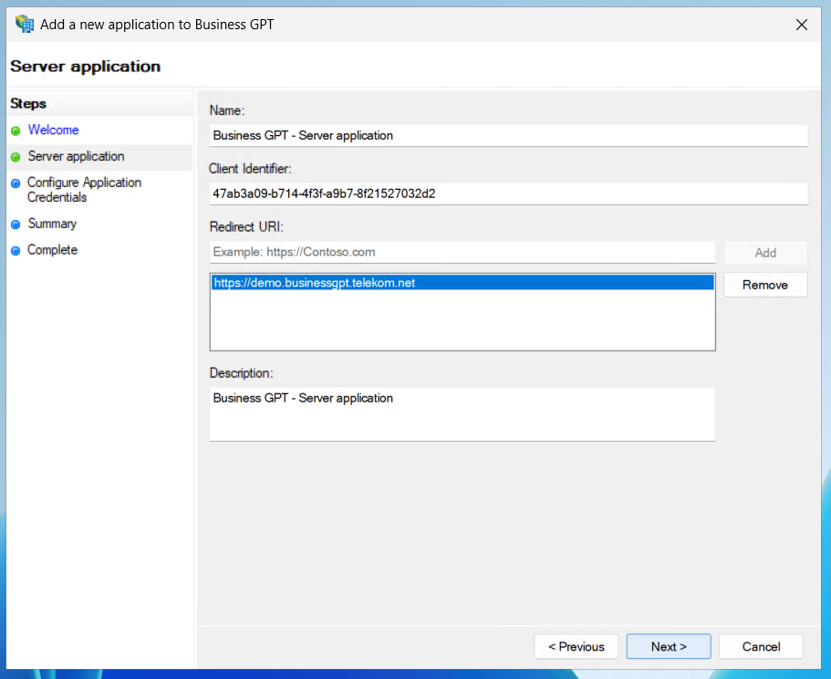Select the Server application step

(76, 156)
